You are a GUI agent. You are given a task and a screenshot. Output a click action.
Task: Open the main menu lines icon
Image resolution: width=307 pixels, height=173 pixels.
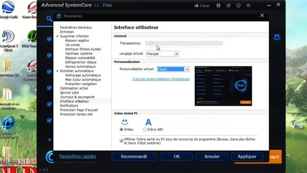pos(248,5)
